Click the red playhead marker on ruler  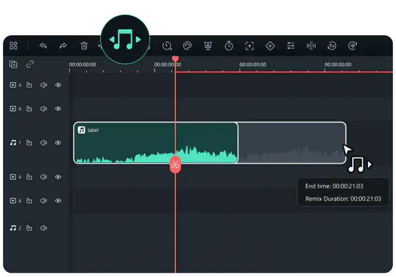pyautogui.click(x=175, y=59)
